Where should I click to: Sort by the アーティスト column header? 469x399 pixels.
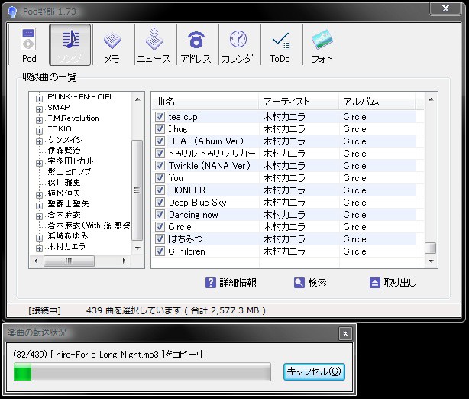tap(299, 102)
